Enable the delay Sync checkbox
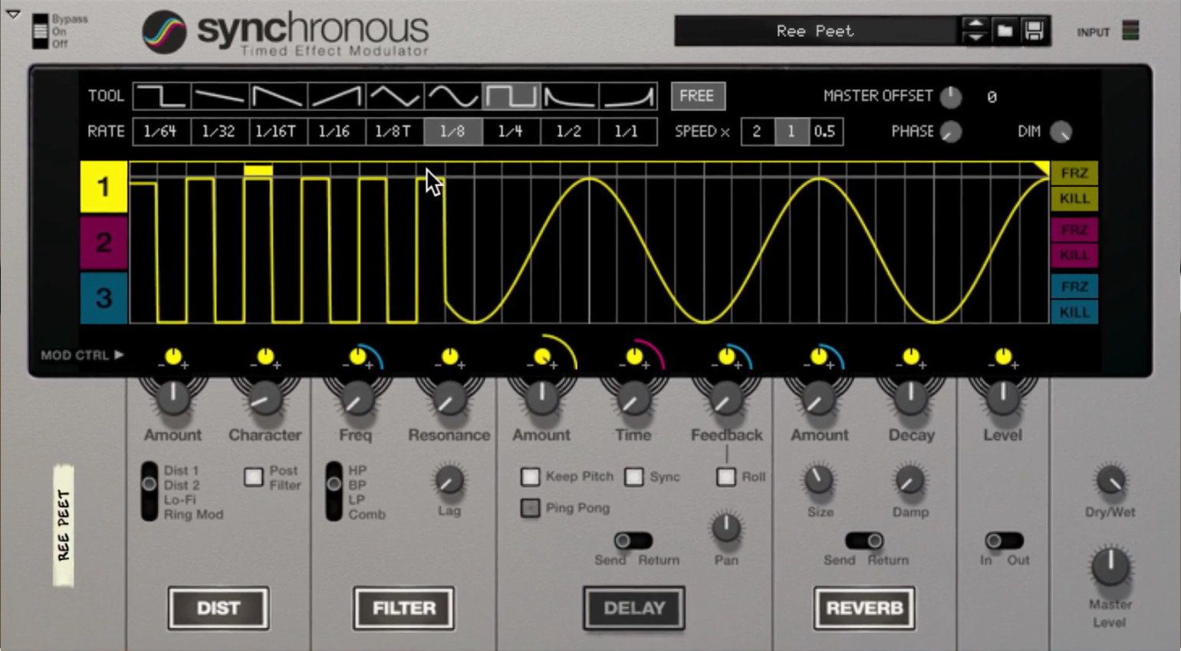 click(x=634, y=477)
